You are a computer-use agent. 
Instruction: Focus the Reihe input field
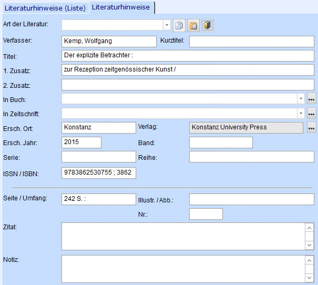(252, 157)
